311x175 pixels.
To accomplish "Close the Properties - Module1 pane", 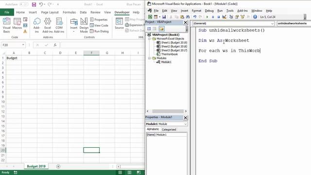I will coord(186,118).
